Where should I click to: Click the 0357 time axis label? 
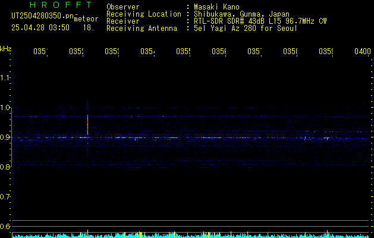pos(254,52)
